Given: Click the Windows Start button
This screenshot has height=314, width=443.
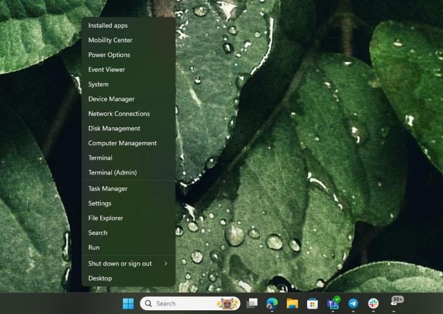Looking at the screenshot, I should click(x=128, y=304).
